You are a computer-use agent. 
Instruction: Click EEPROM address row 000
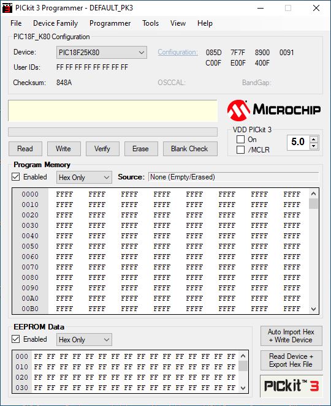tap(22, 356)
